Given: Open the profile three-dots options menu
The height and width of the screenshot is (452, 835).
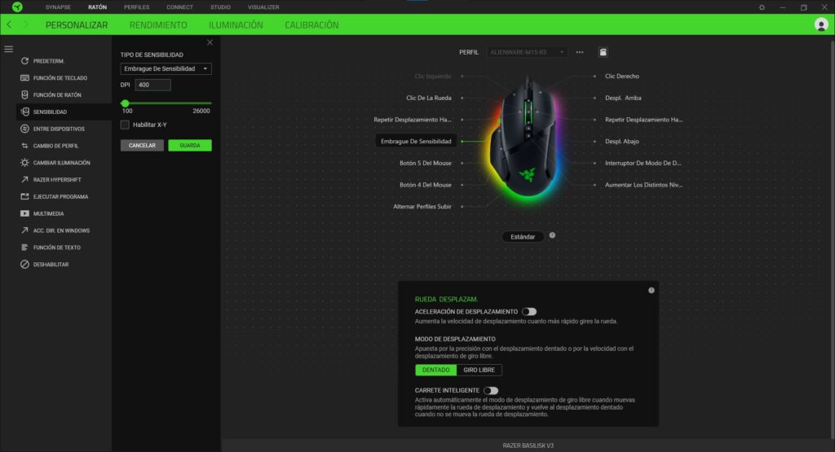Looking at the screenshot, I should (x=580, y=52).
